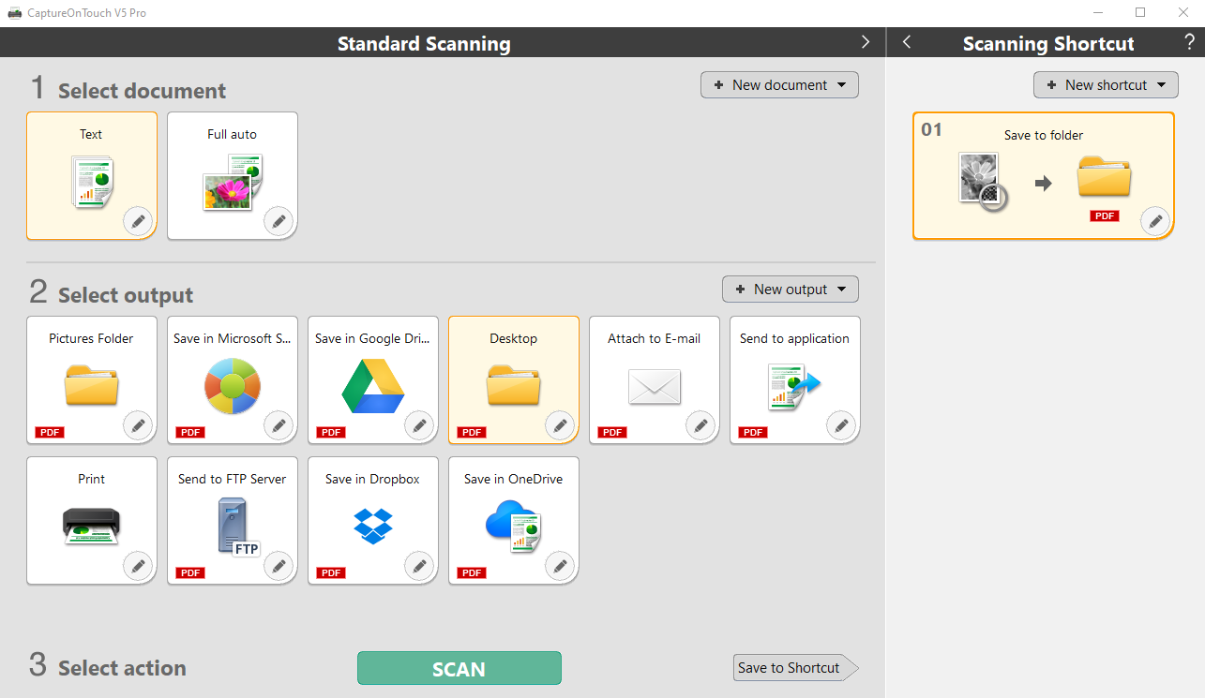Choose the Send to application icon
This screenshot has width=1205, height=698.
click(795, 387)
